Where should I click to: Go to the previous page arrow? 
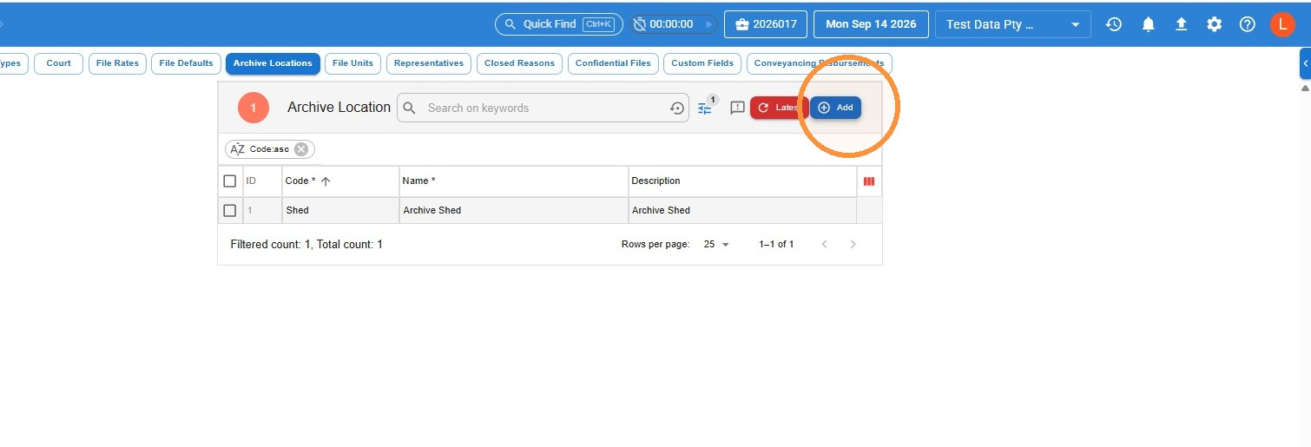pyautogui.click(x=825, y=245)
